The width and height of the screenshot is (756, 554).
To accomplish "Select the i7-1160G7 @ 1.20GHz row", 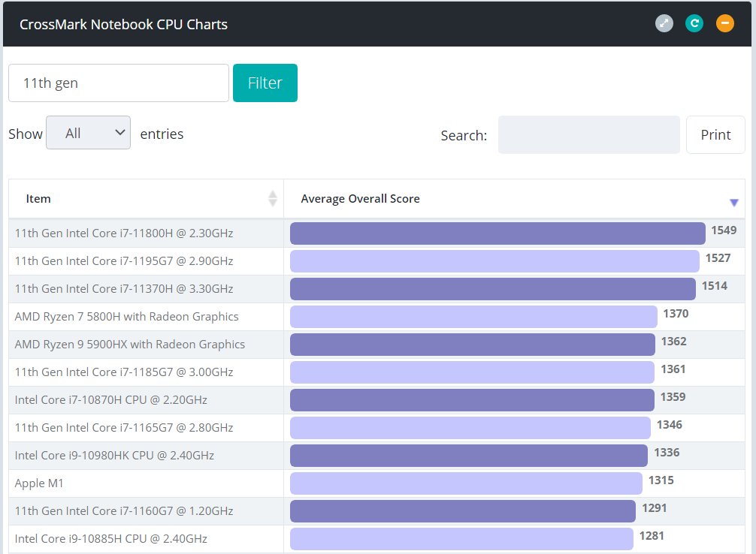I will (x=377, y=511).
